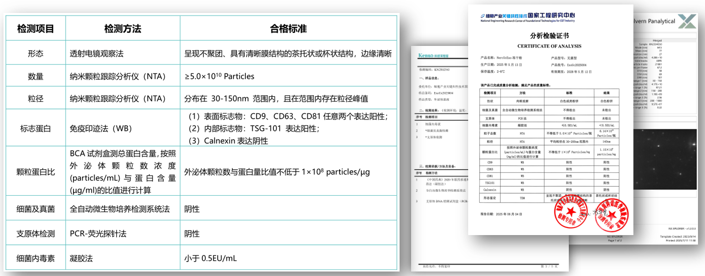Click the ≥5.0×10¹⁰ Particles cell
The width and height of the screenshot is (705, 276).
point(219,76)
